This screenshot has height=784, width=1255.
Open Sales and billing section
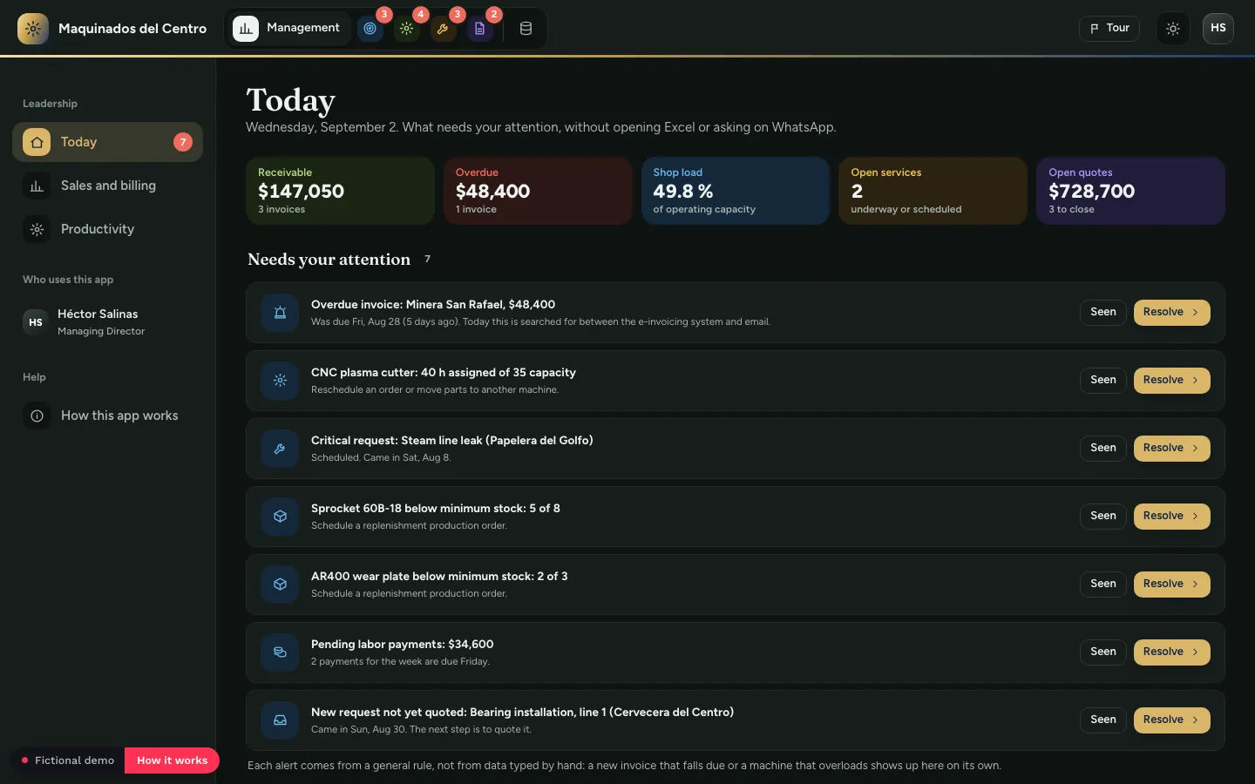click(x=107, y=186)
